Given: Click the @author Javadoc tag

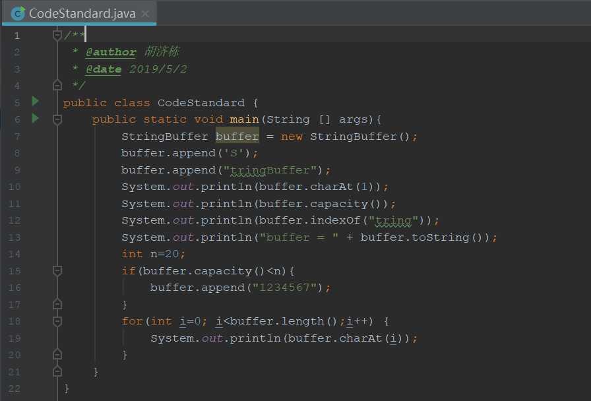Looking at the screenshot, I should (111, 52).
